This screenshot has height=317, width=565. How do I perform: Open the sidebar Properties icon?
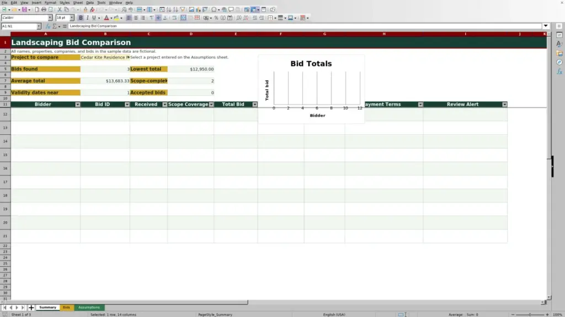[559, 35]
